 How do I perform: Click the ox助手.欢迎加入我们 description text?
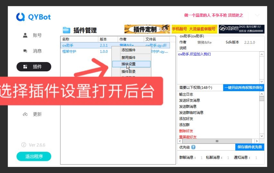pyautogui.click(x=194, y=54)
